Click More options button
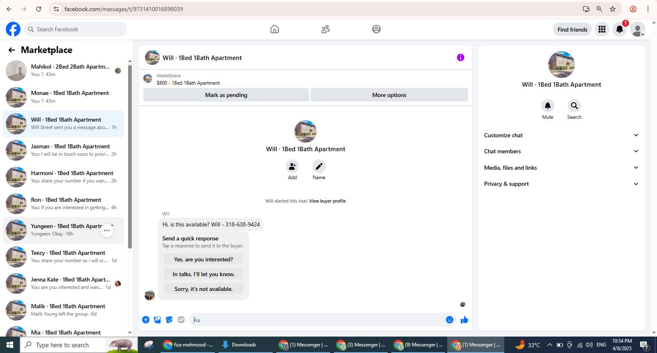The height and width of the screenshot is (353, 657). pos(389,95)
